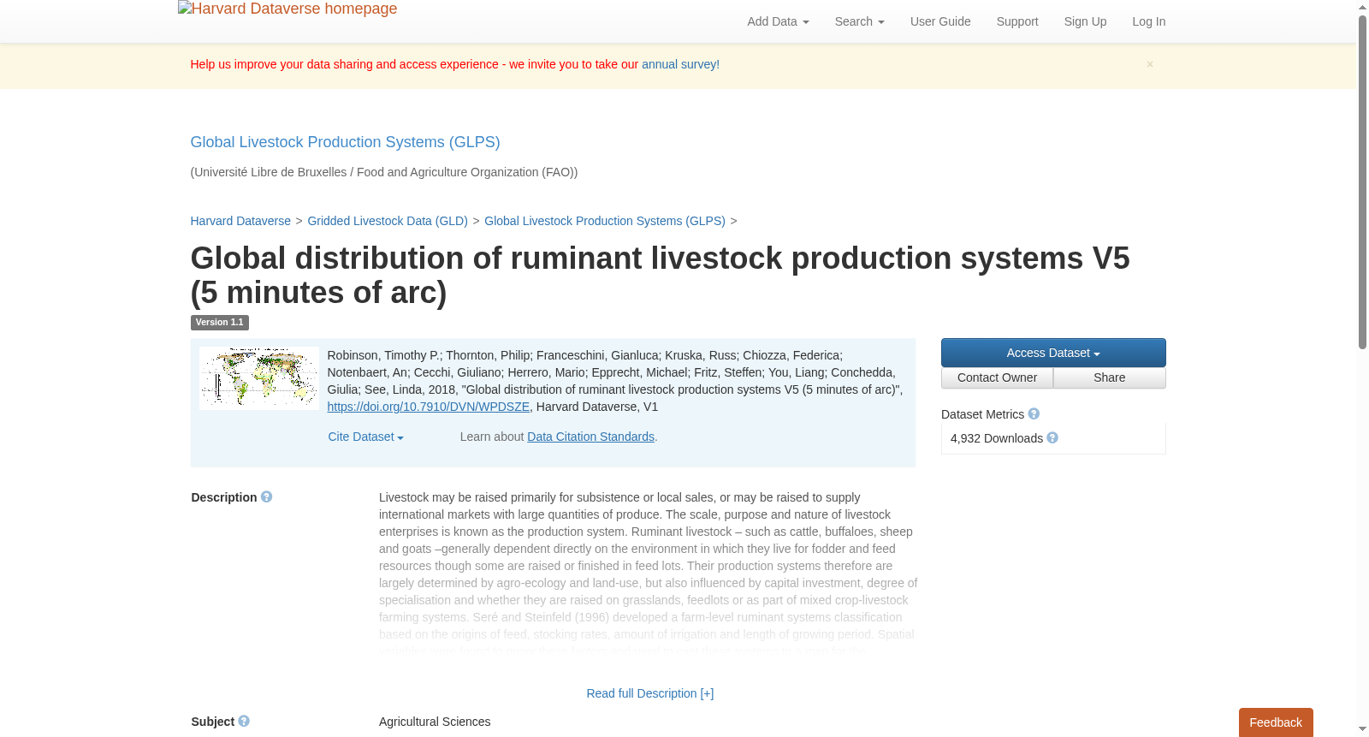Go to the Support page
This screenshot has width=1369, height=737.
[x=1017, y=21]
